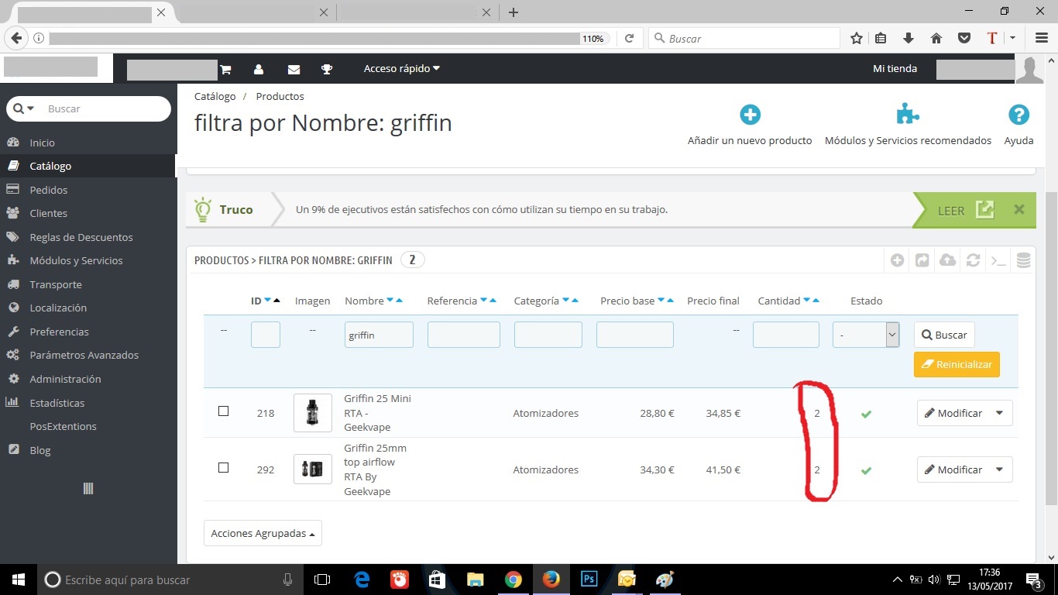
Task: Open the trophy achievements icon in header
Action: click(x=327, y=69)
